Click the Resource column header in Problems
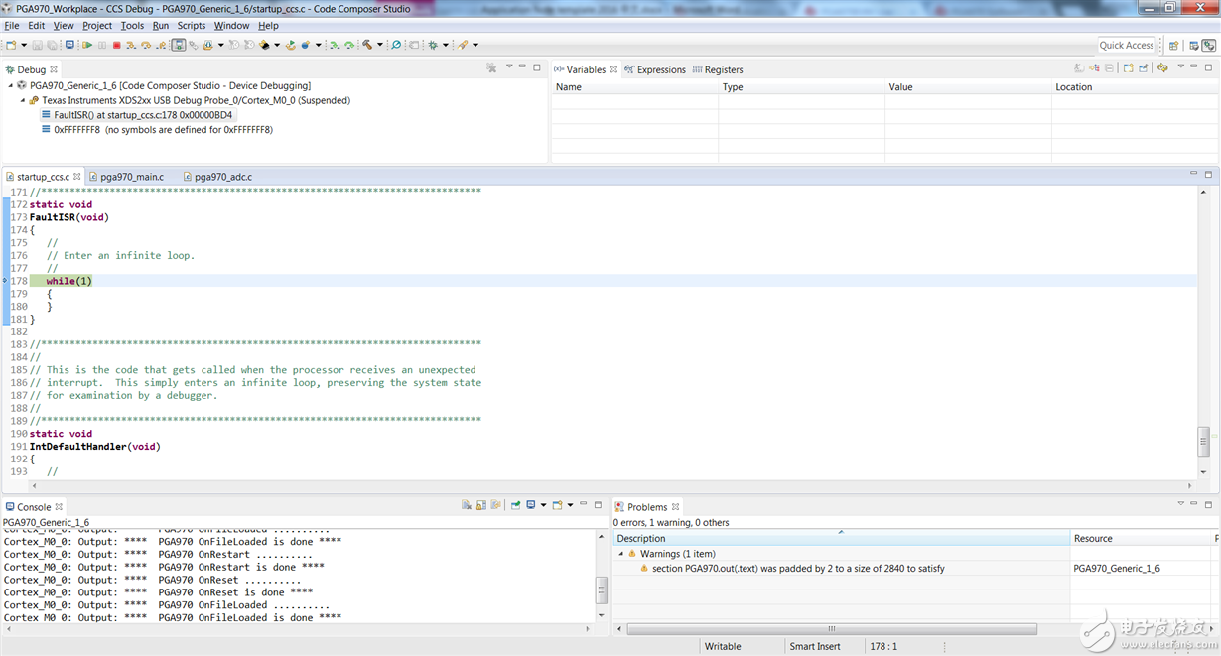The width and height of the screenshot is (1221, 656). 1141,538
